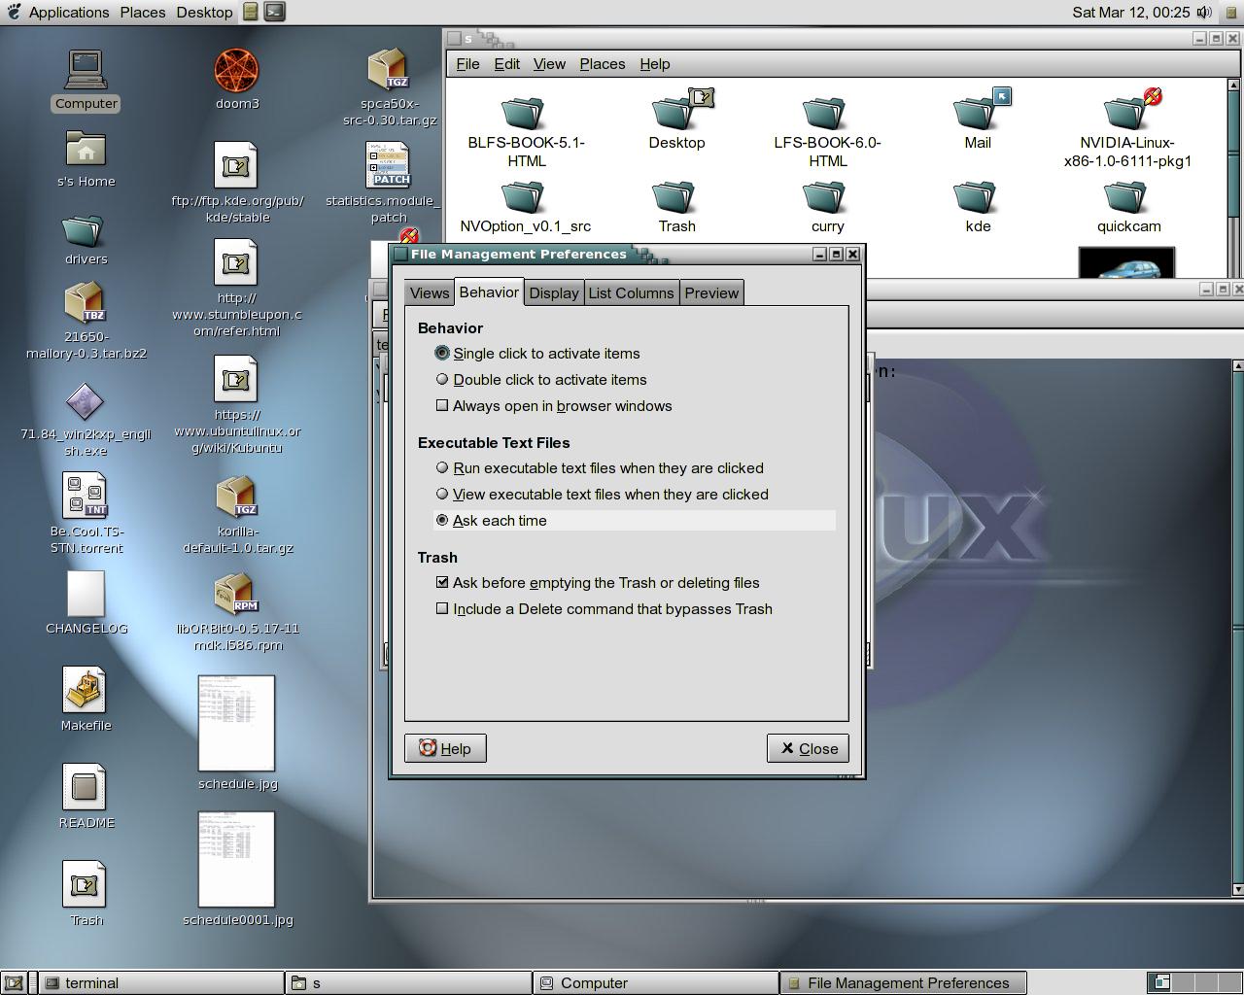This screenshot has height=995, width=1244.
Task: Open the README file icon
Action: click(x=85, y=787)
